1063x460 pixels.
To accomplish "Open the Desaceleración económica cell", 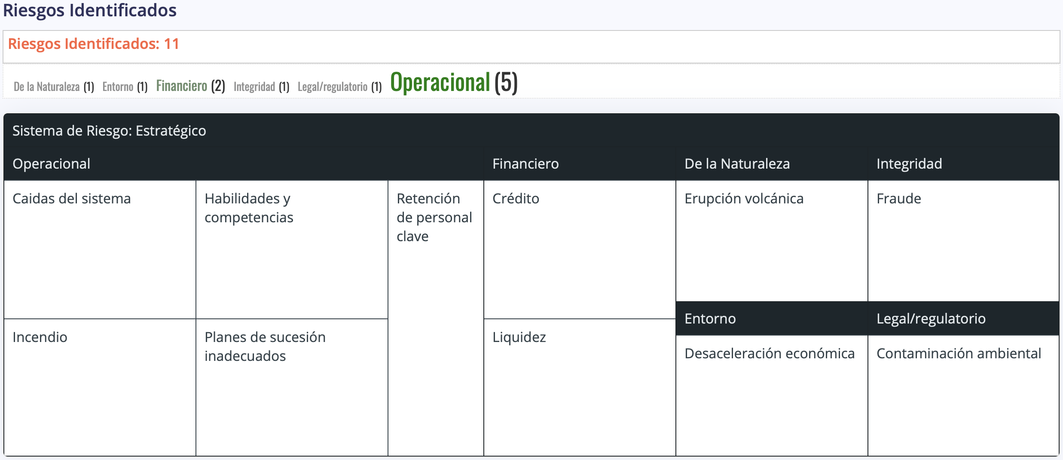I will (x=772, y=395).
